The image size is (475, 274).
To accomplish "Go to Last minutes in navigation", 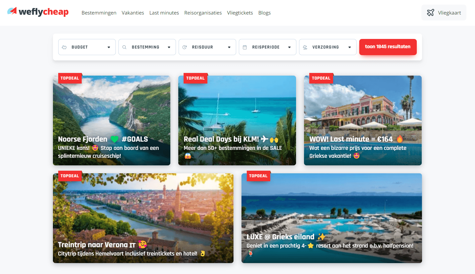I will [164, 13].
